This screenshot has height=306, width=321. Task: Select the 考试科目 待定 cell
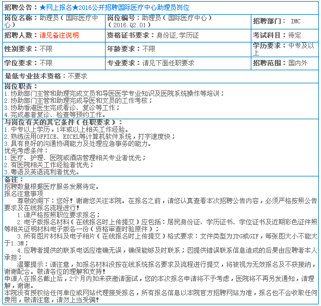(x=285, y=35)
